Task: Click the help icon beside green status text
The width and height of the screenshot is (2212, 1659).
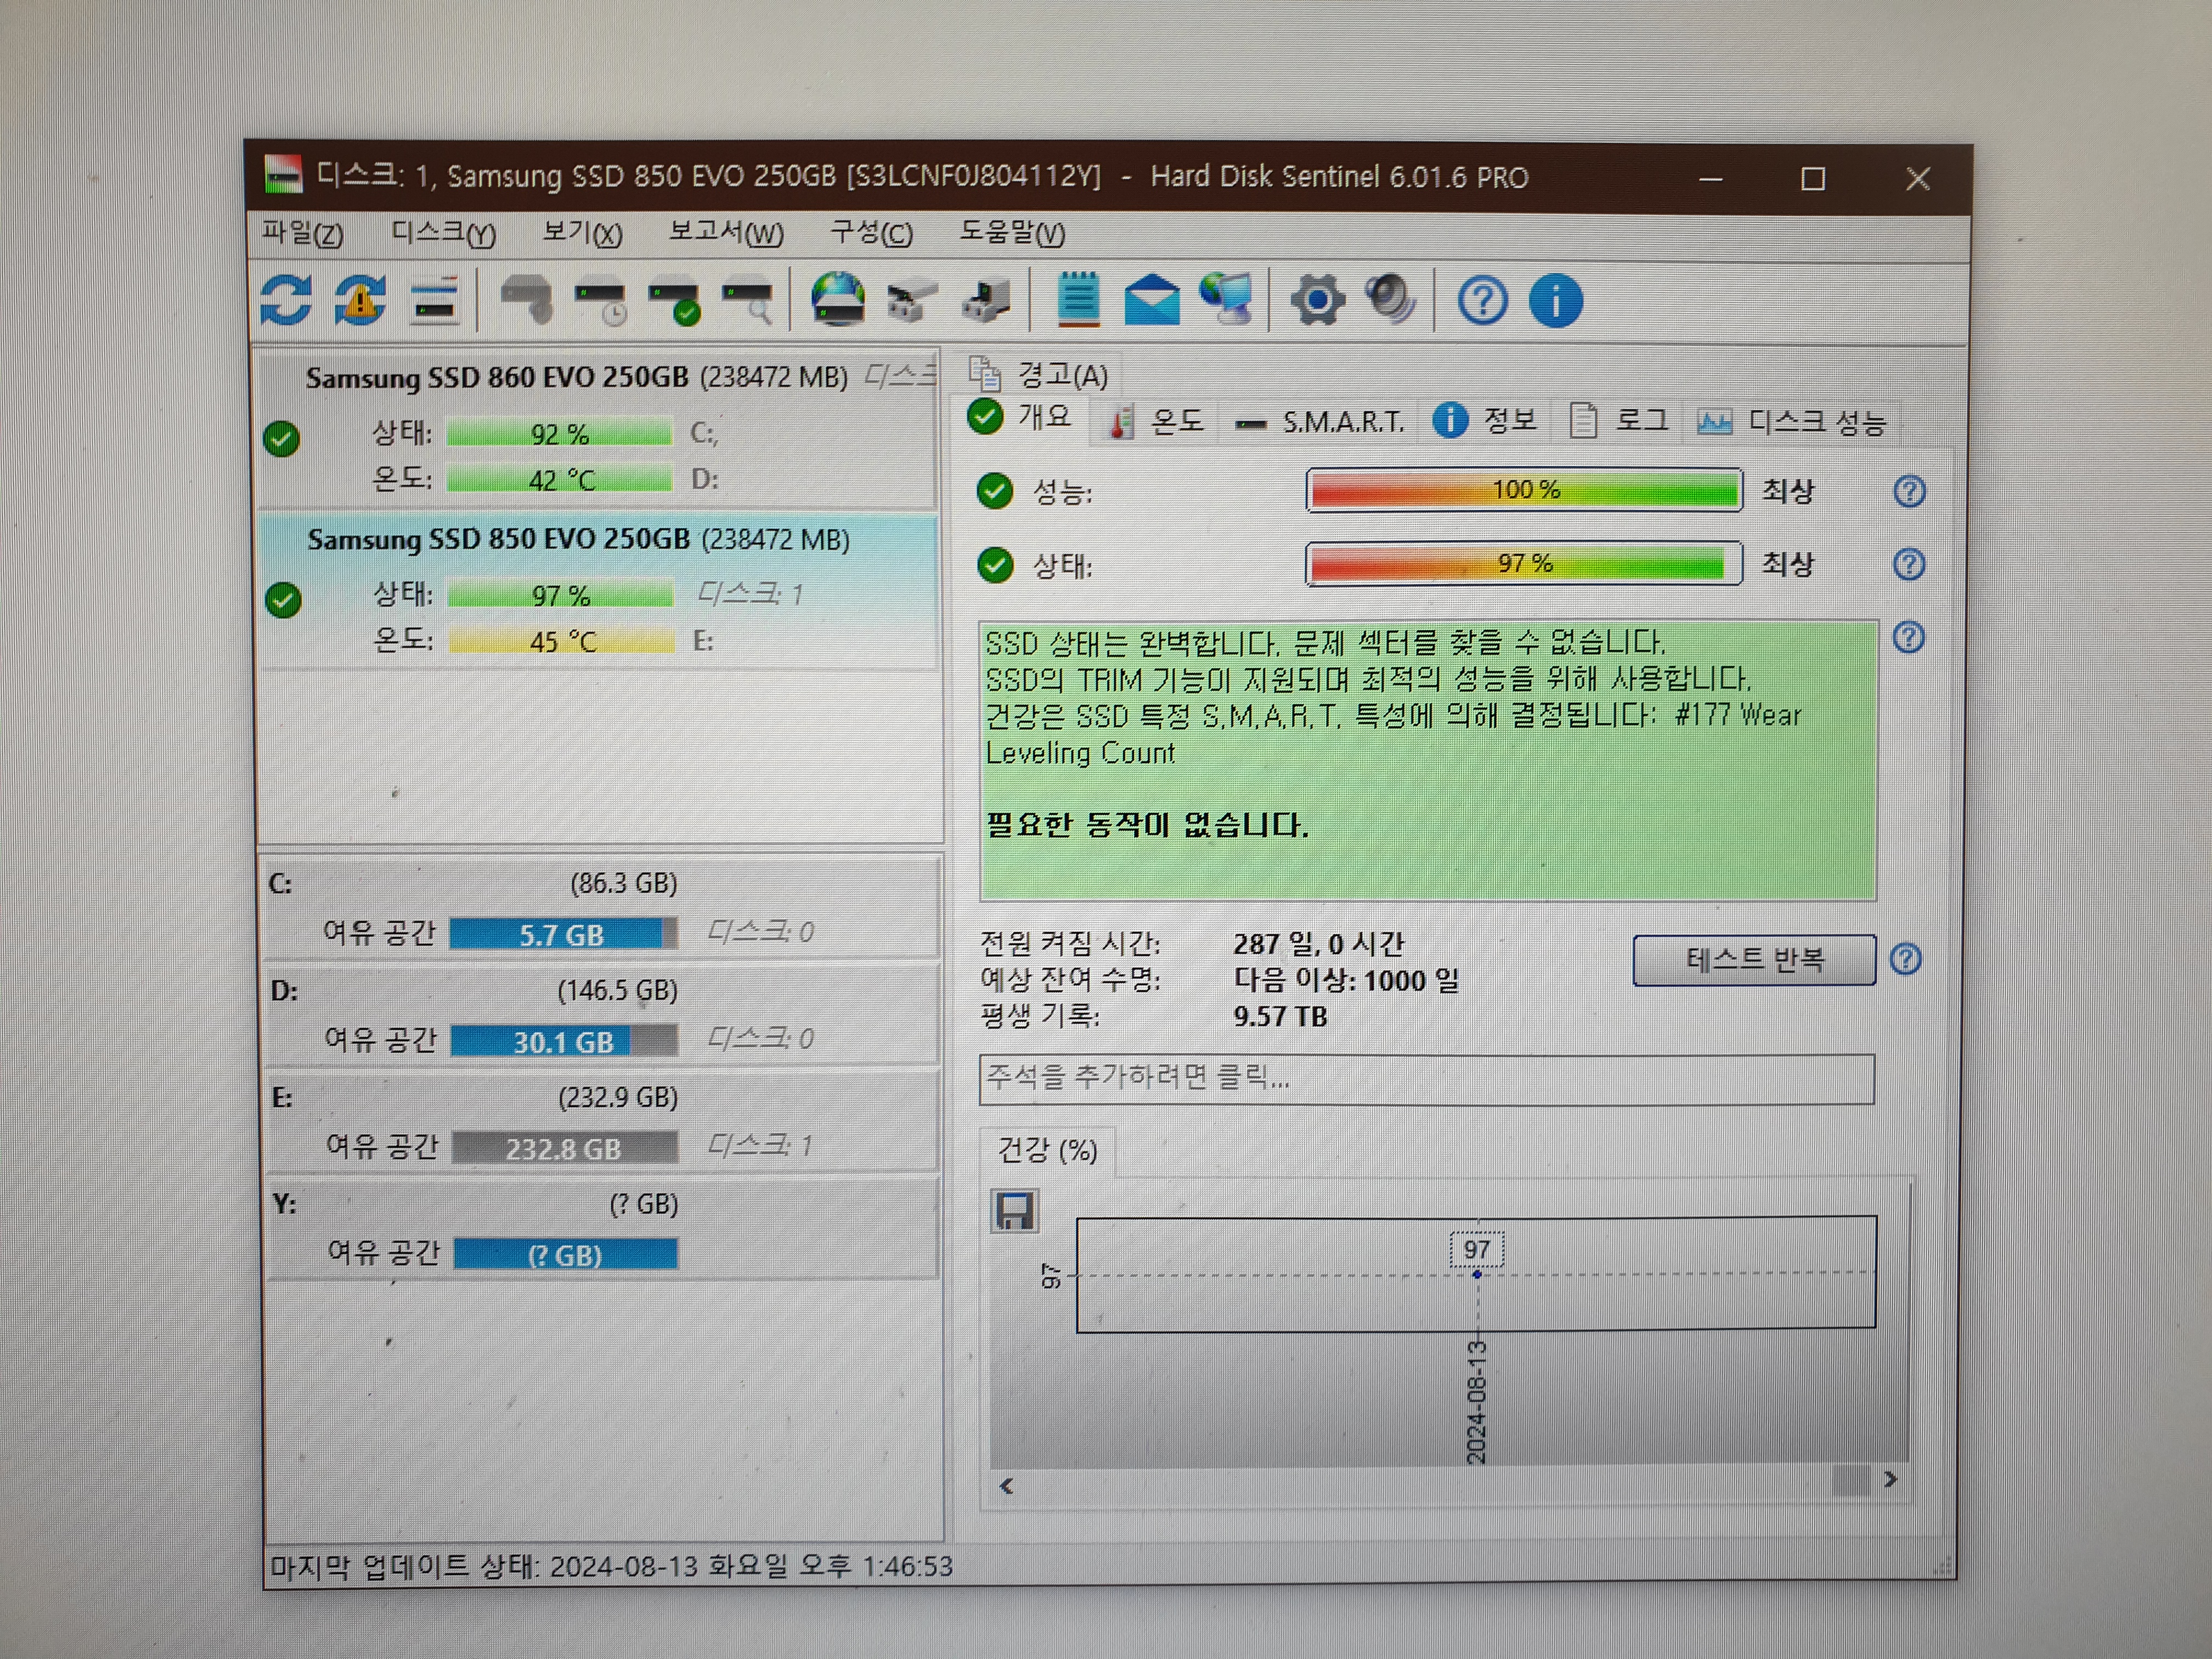Action: [x=1908, y=637]
